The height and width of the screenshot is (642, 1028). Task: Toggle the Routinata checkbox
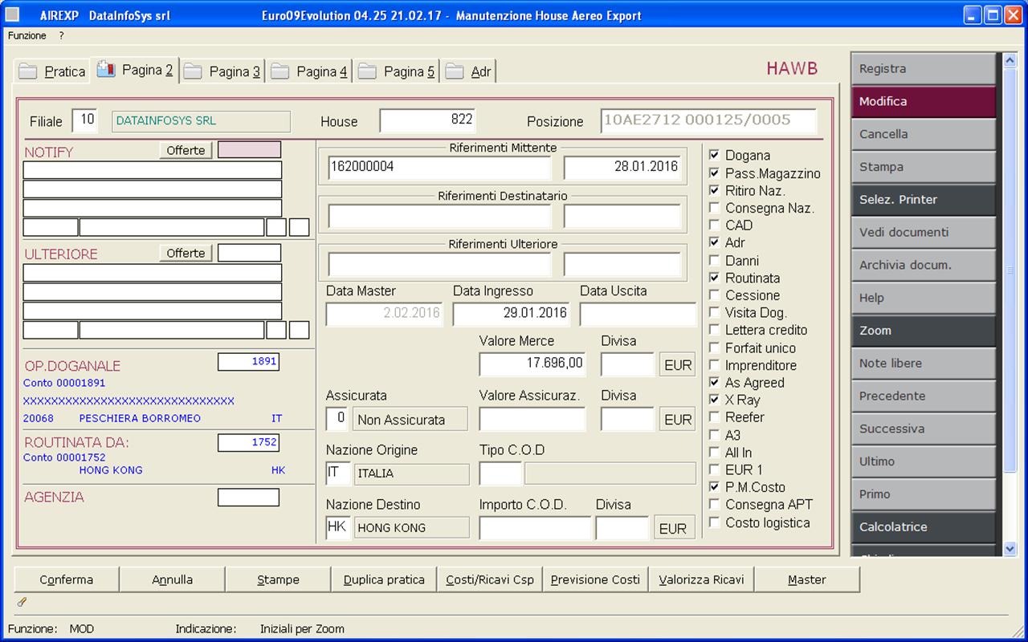(715, 278)
